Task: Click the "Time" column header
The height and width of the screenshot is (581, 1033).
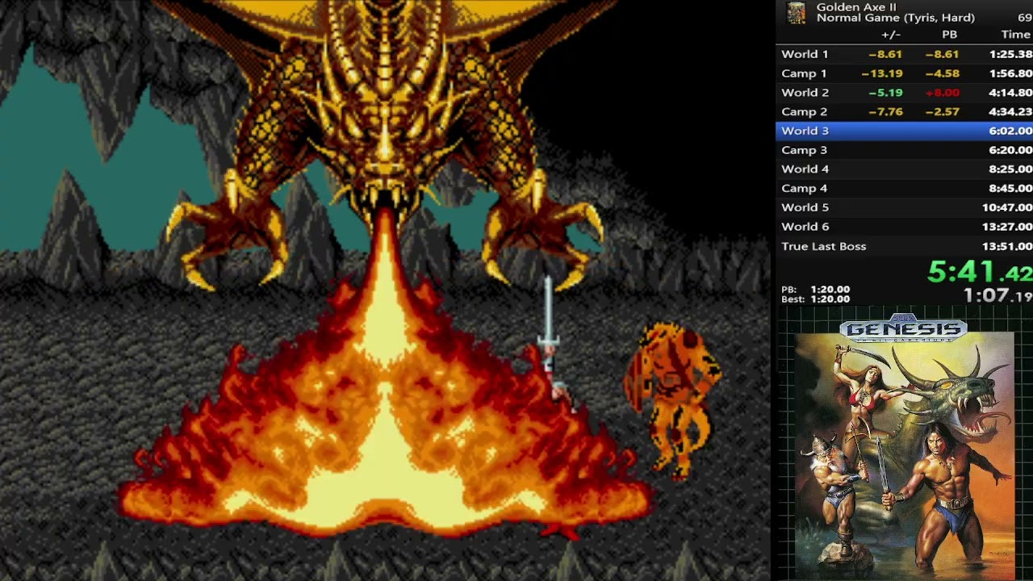Action: (x=1016, y=35)
